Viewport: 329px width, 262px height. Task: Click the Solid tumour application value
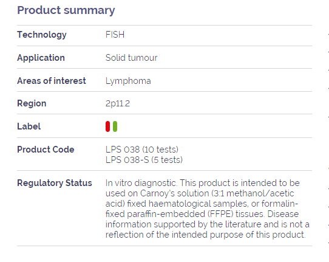[131, 58]
